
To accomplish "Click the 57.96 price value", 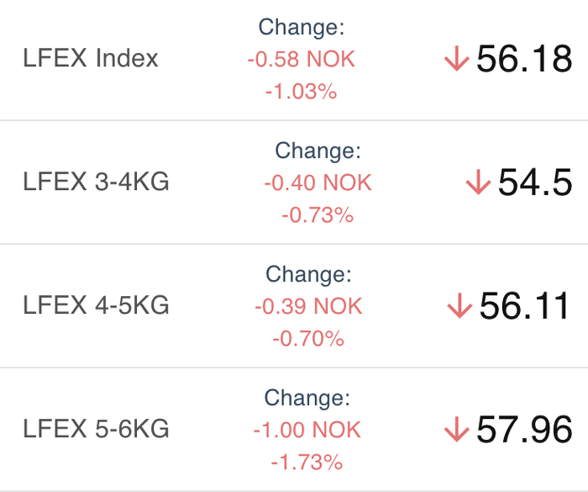I will [x=524, y=429].
